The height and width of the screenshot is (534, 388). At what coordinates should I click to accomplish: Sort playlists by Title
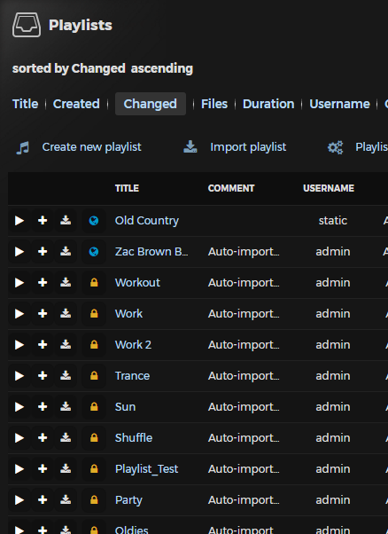[25, 104]
